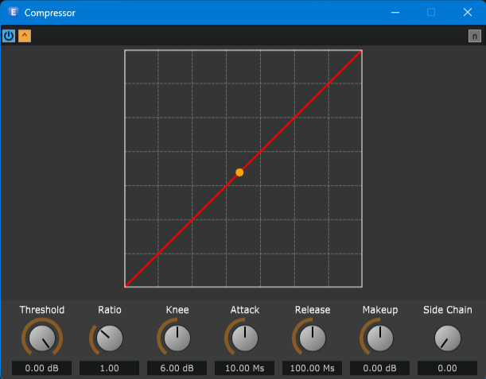Click the Side Chain knob
Viewport: 486px width, 379px height.
[x=448, y=338]
